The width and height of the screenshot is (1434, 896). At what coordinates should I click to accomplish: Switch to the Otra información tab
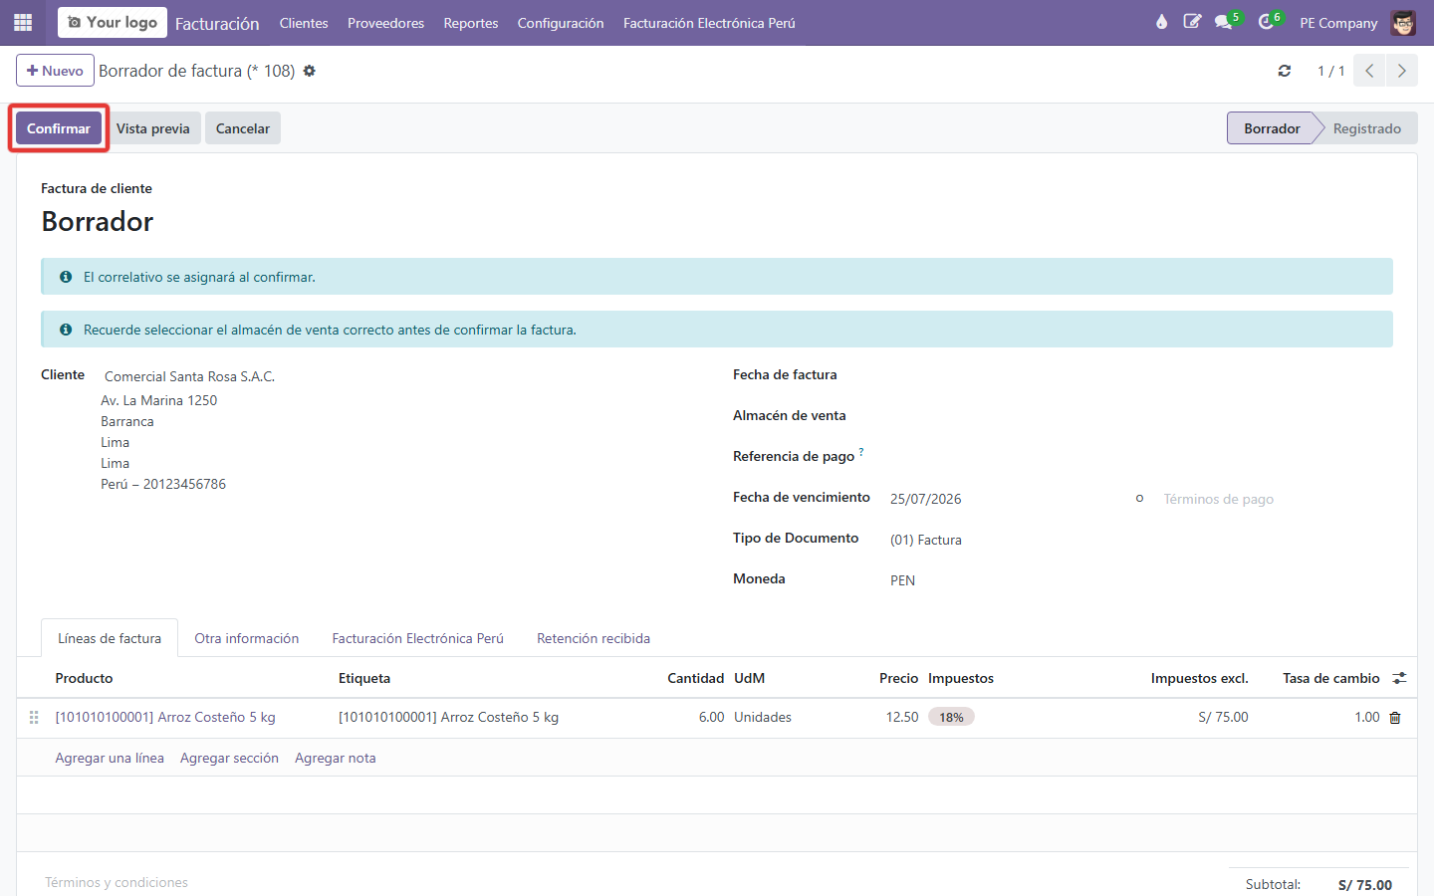click(247, 638)
